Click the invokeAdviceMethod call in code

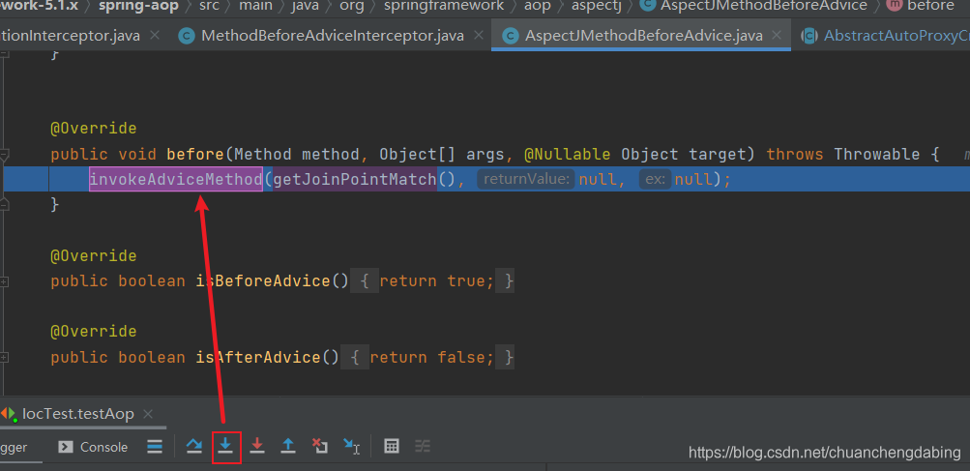[x=176, y=180]
